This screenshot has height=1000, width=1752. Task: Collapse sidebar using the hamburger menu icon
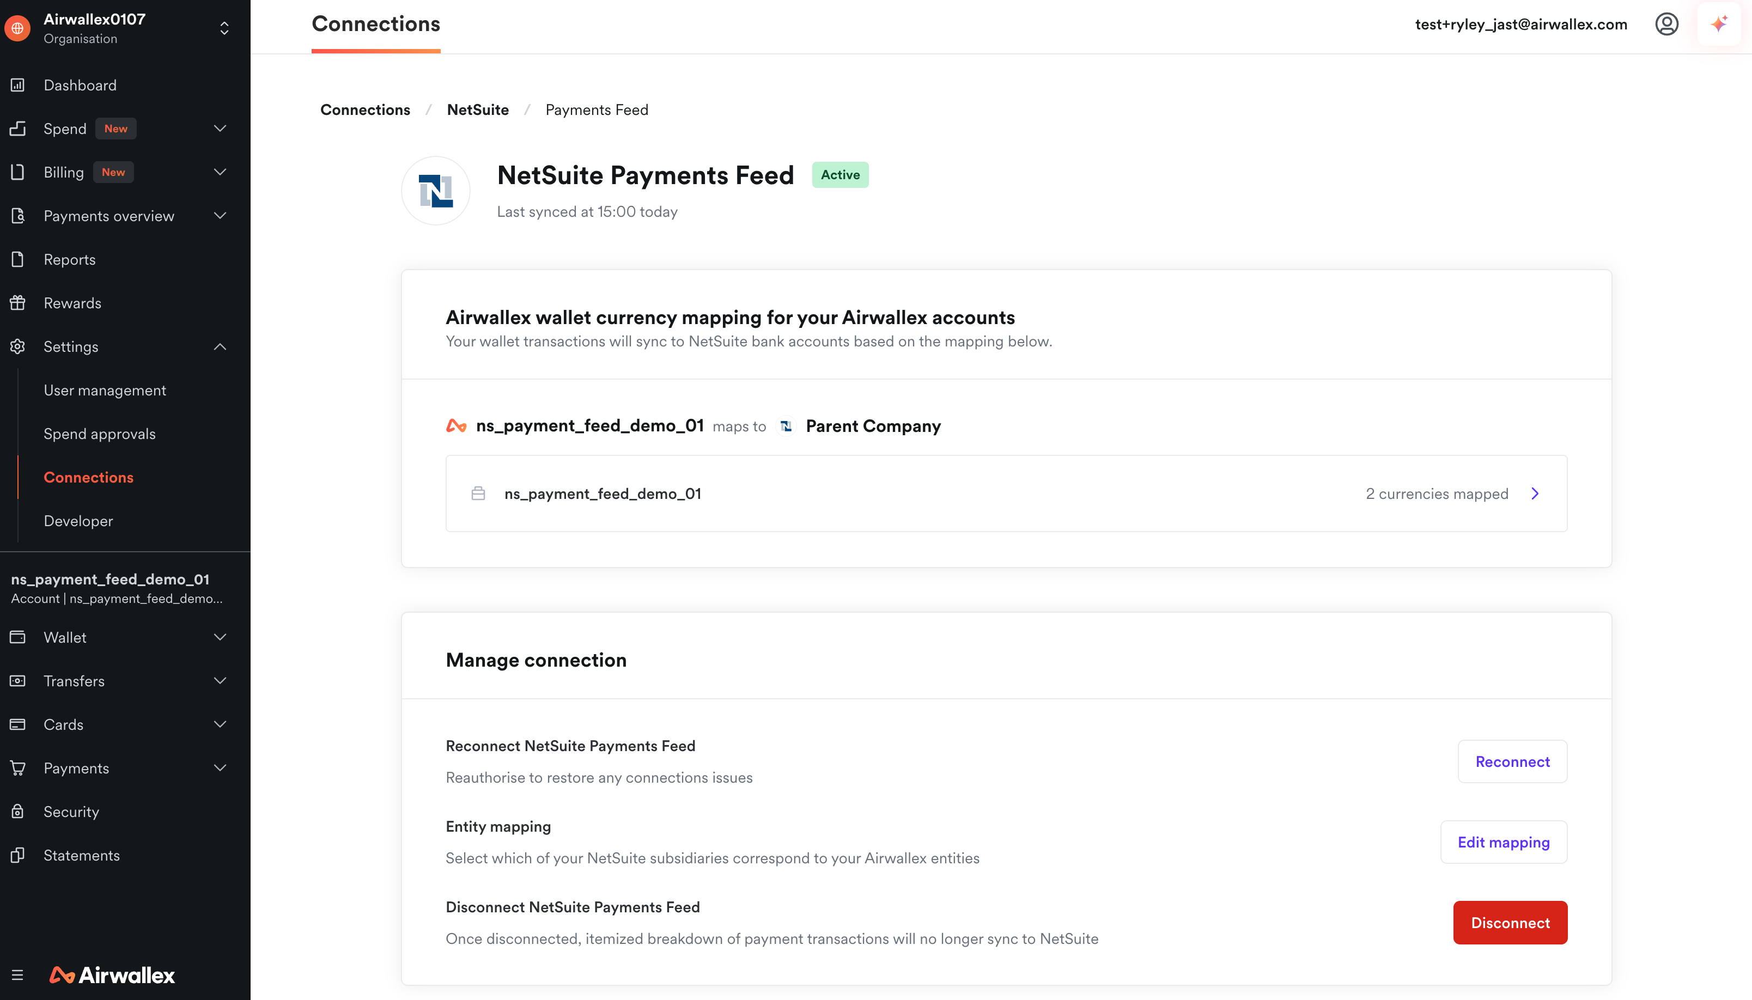[18, 974]
